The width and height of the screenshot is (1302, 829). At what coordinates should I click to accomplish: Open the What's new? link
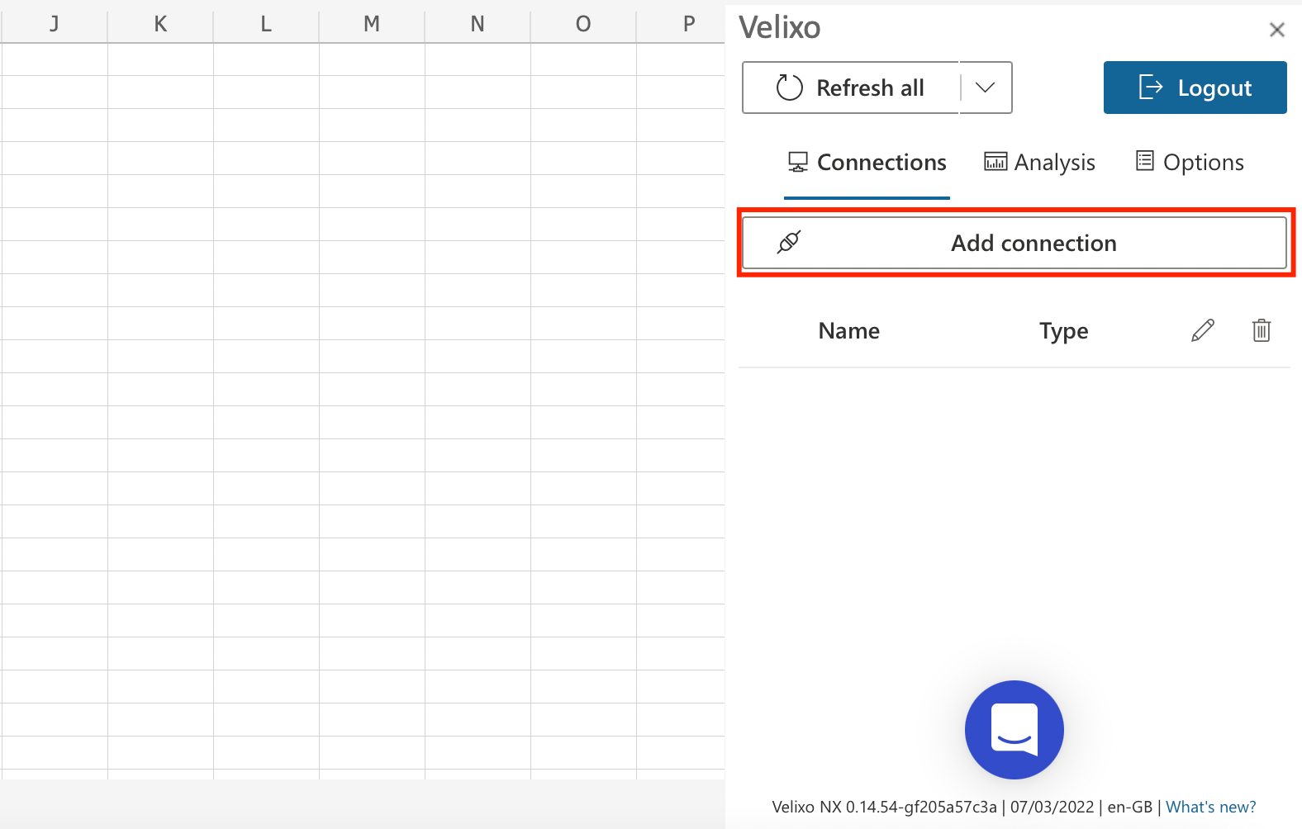tap(1210, 807)
